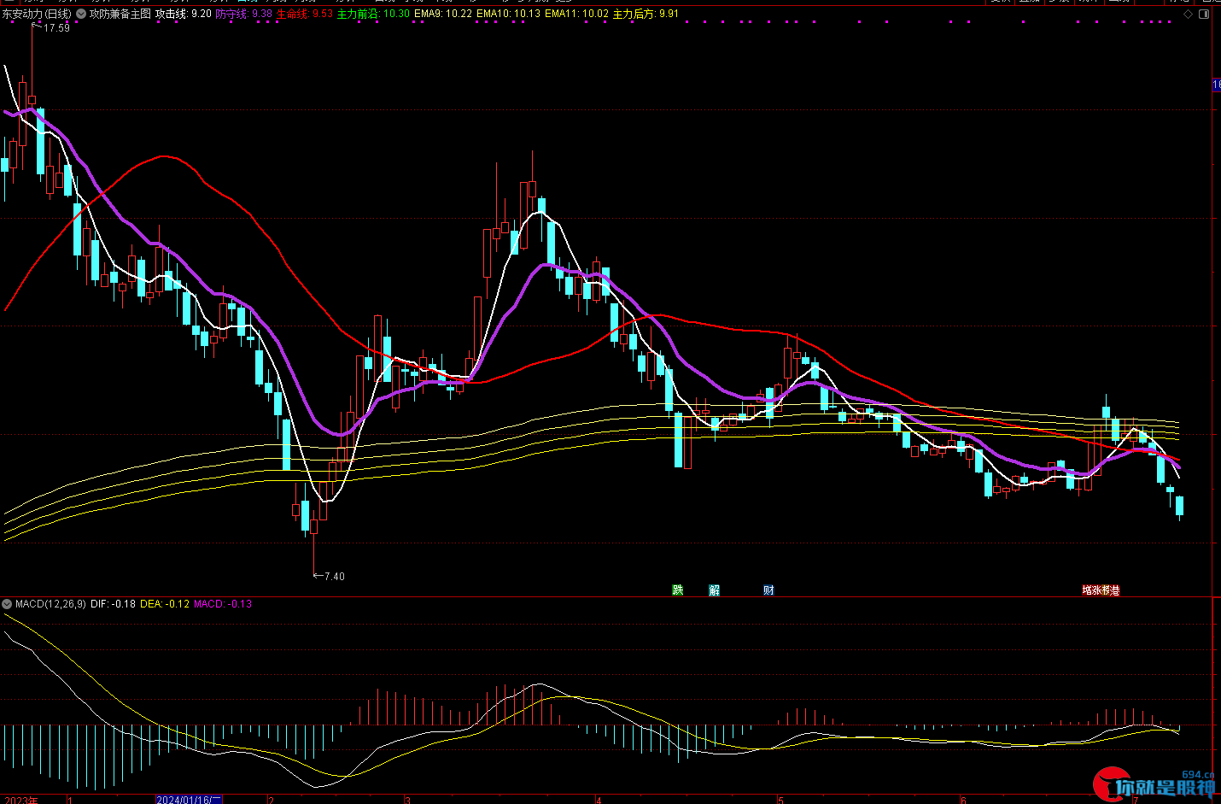The image size is (1221, 804).
Task: Click the yellow DEA: -0.12 value
Action: (165, 604)
